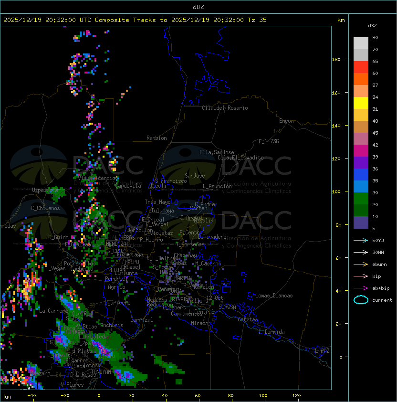Click the 'Clla.del_Rosario' map label

click(225, 108)
